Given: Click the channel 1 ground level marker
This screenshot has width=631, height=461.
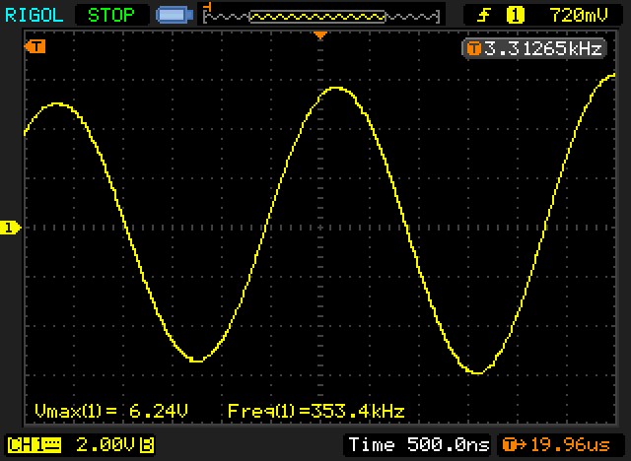Looking at the screenshot, I should click(x=11, y=228).
